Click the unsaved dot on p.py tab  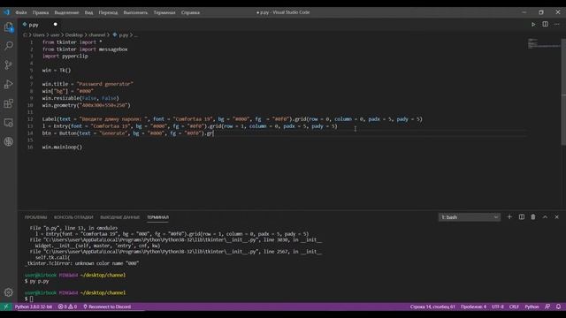55,24
